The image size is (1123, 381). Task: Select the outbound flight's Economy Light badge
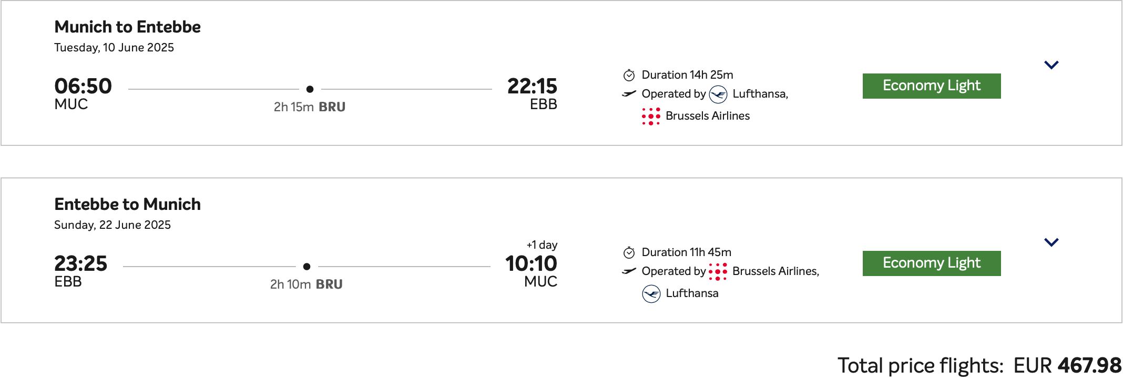pyautogui.click(x=931, y=86)
